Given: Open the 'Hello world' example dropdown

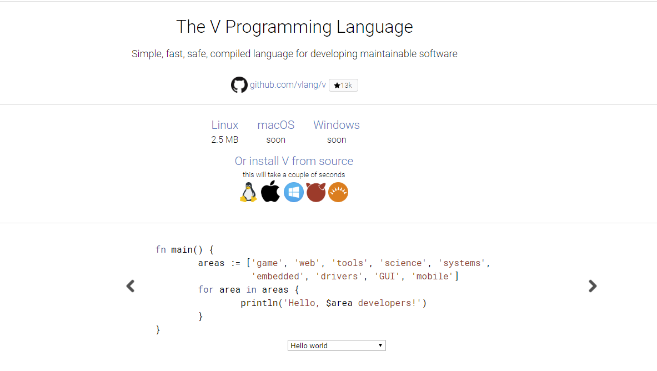Looking at the screenshot, I should click(337, 345).
